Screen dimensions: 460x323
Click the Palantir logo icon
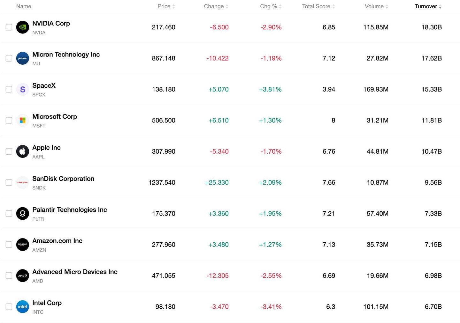pyautogui.click(x=22, y=213)
